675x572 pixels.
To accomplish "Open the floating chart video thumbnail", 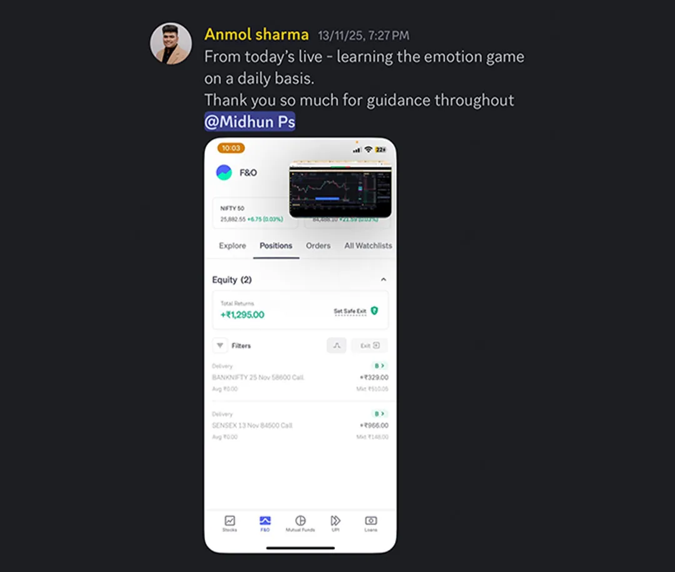I will pos(340,189).
